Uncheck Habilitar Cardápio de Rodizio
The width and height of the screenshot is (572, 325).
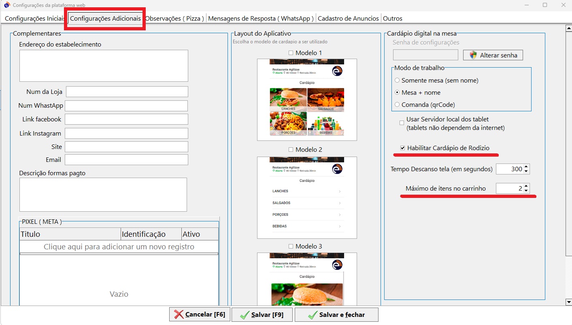click(x=402, y=148)
